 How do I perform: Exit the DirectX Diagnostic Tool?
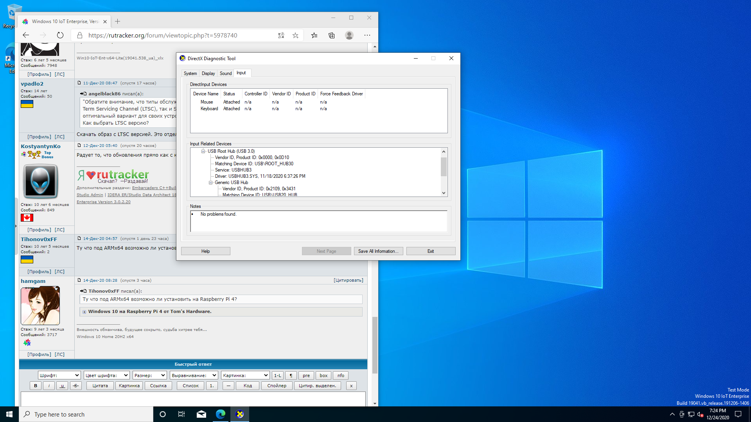tap(431, 251)
